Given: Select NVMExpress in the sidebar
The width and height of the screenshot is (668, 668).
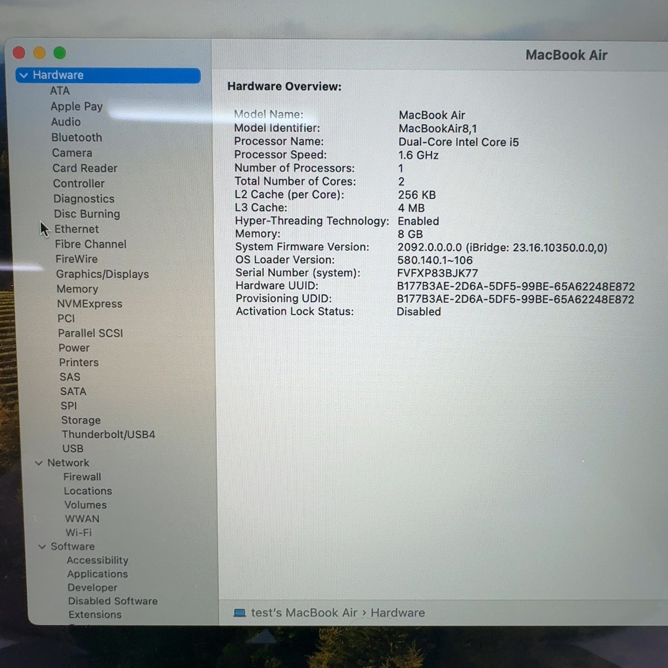Looking at the screenshot, I should click(x=90, y=304).
